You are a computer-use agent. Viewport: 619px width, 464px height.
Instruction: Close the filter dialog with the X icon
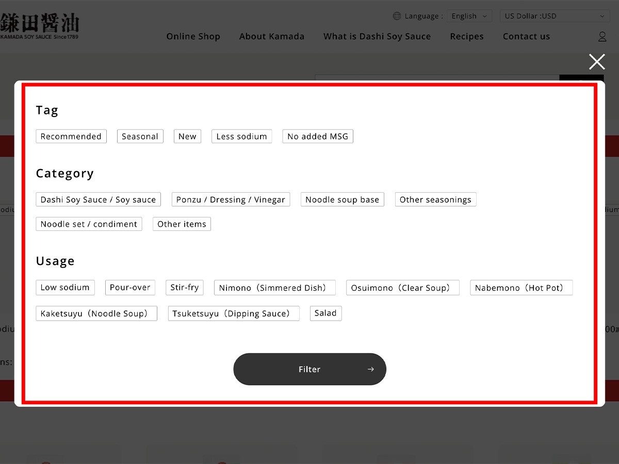coord(597,62)
